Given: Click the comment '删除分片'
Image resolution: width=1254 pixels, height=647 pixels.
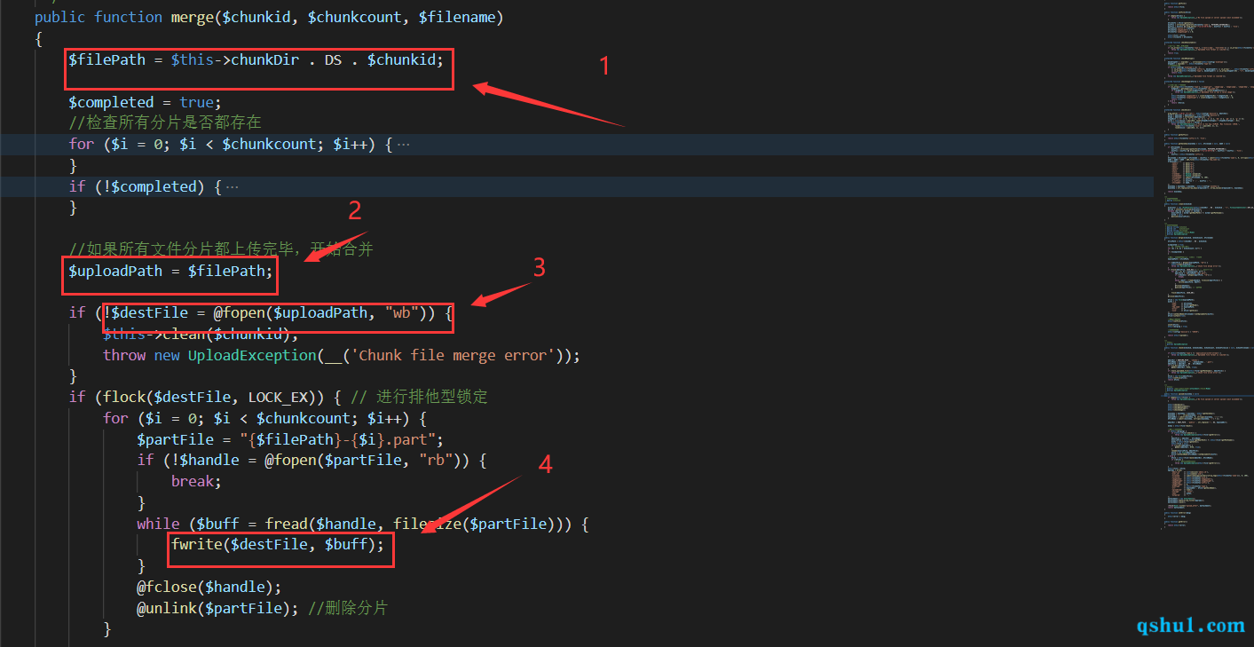Looking at the screenshot, I should tap(348, 609).
